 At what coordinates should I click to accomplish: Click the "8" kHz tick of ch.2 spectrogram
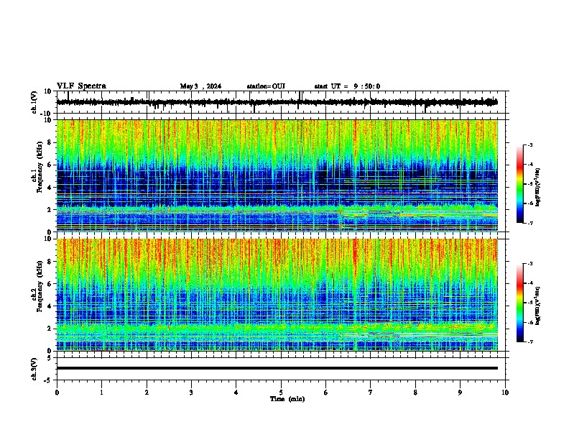tap(50, 262)
